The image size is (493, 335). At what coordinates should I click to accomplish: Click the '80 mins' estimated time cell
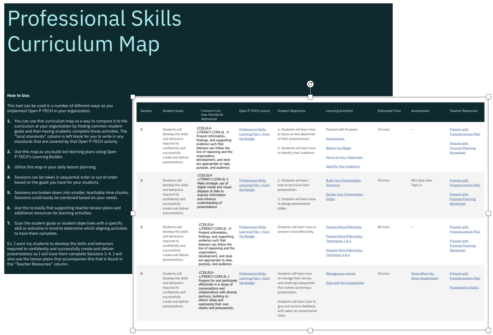(384, 227)
